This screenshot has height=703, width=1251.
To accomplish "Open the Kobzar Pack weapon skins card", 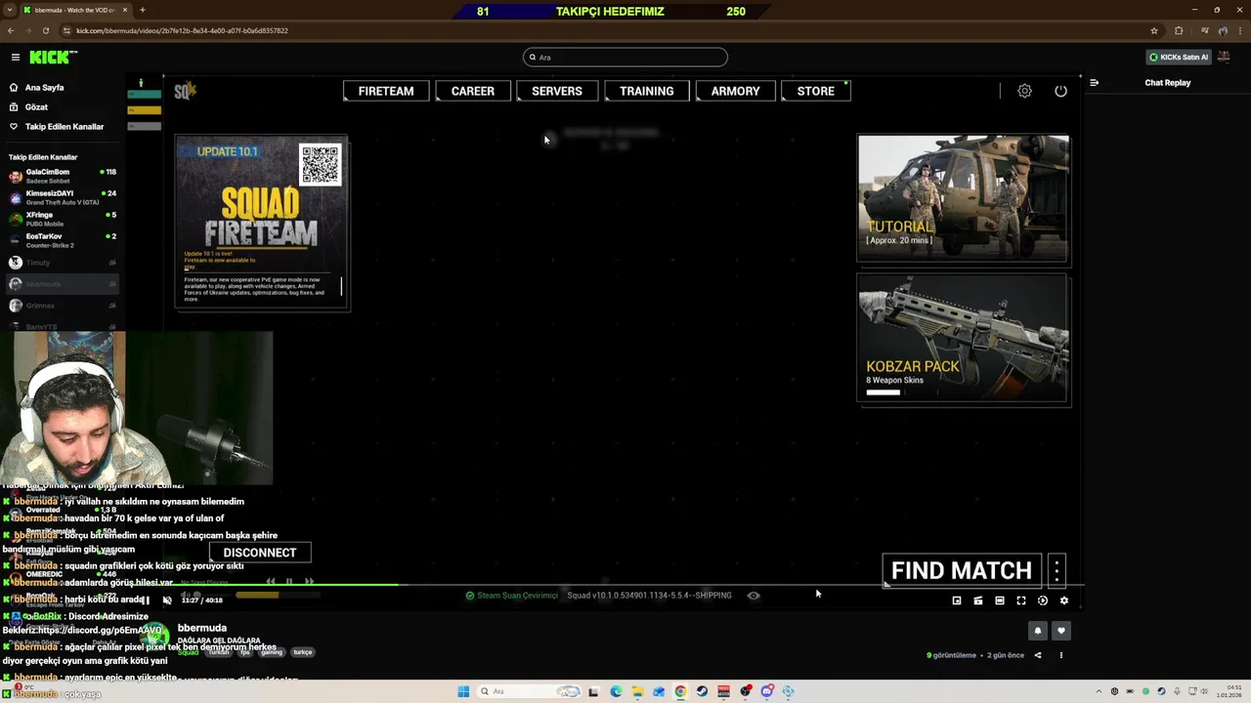I will point(963,338).
